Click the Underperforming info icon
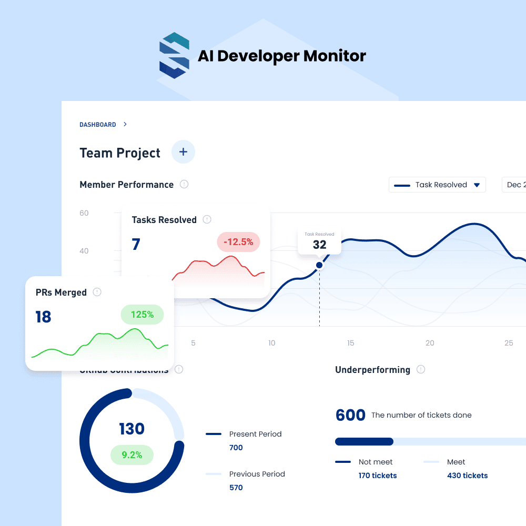The image size is (526, 526). pos(420,369)
